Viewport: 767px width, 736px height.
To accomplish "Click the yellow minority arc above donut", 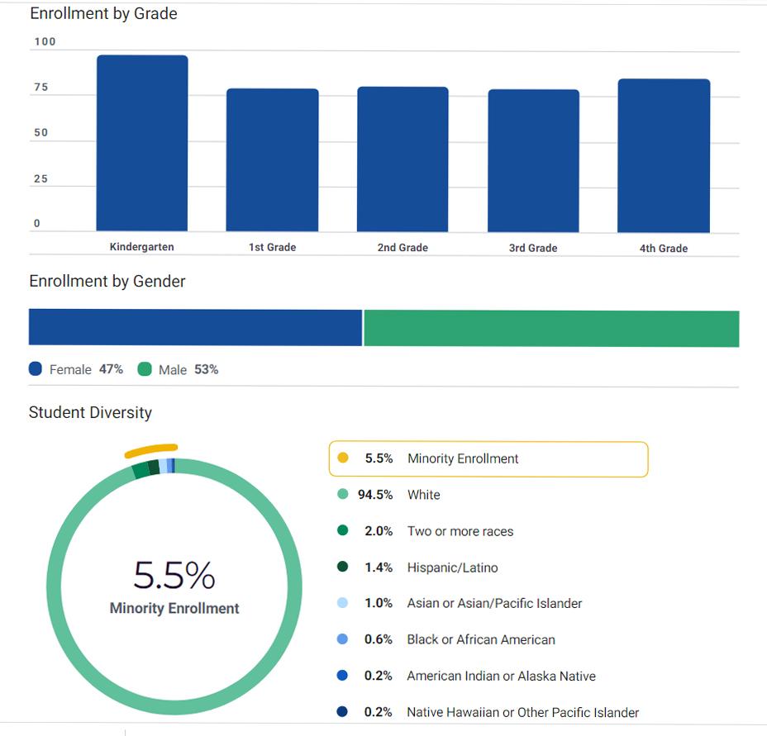I will click(150, 449).
